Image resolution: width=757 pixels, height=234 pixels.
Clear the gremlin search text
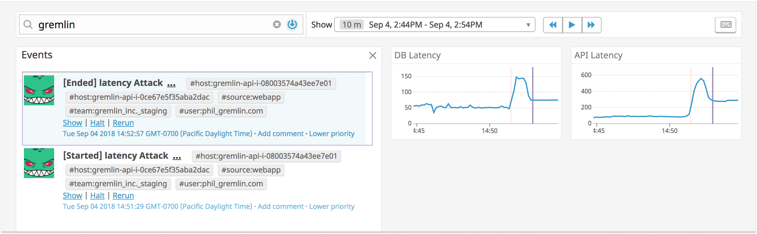[x=277, y=24]
